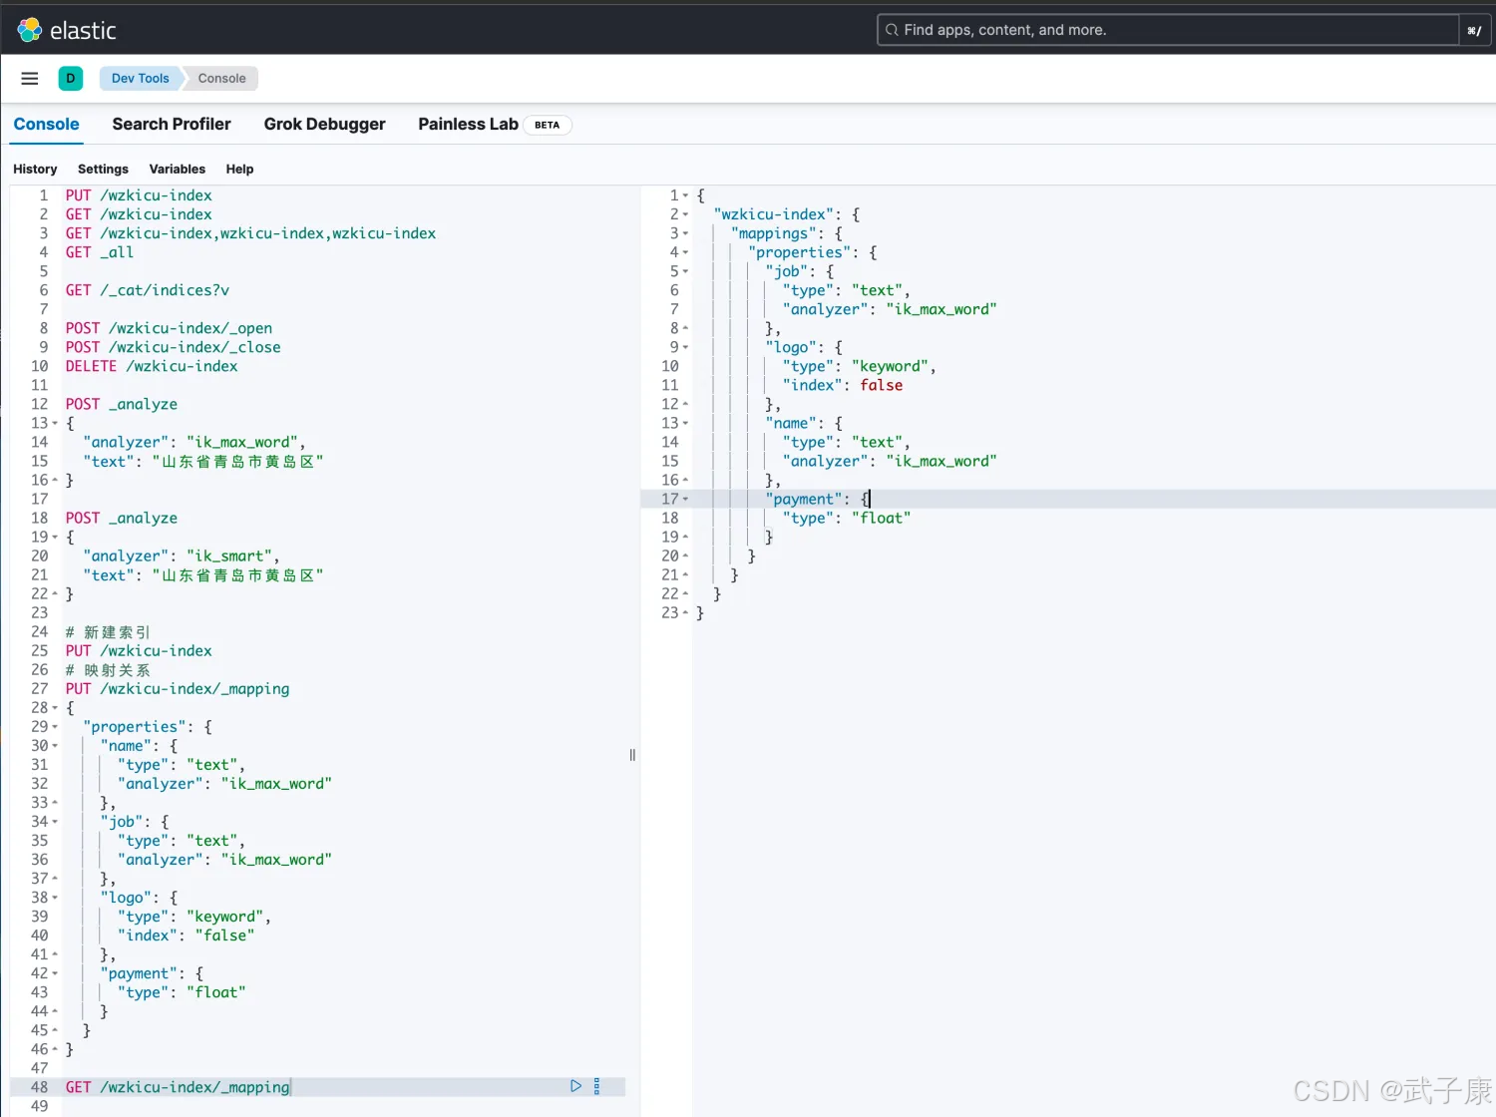
Task: Click the Dev Tools breadcrumb
Action: coord(140,79)
